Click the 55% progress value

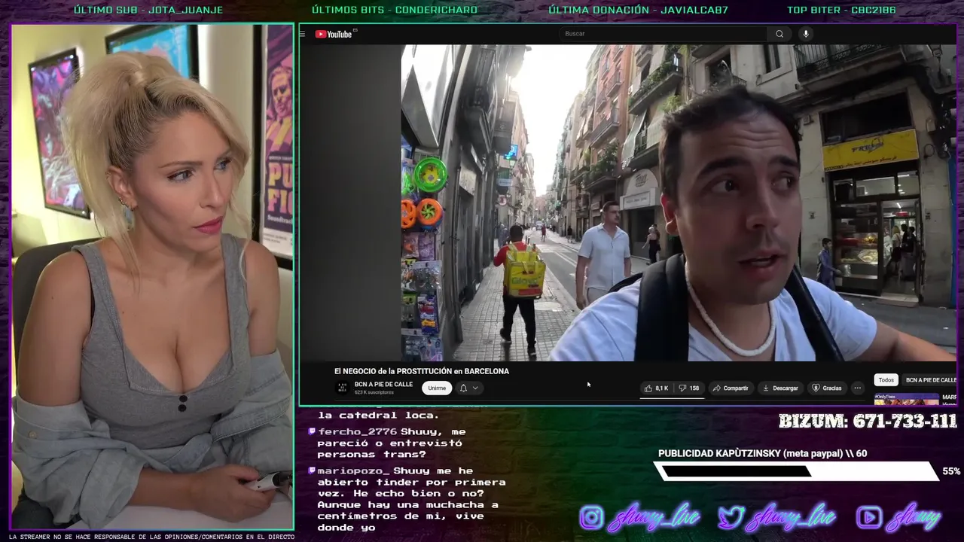951,471
